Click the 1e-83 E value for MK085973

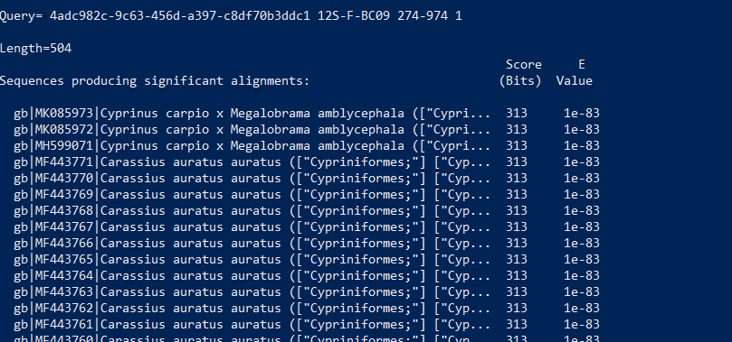click(x=582, y=114)
